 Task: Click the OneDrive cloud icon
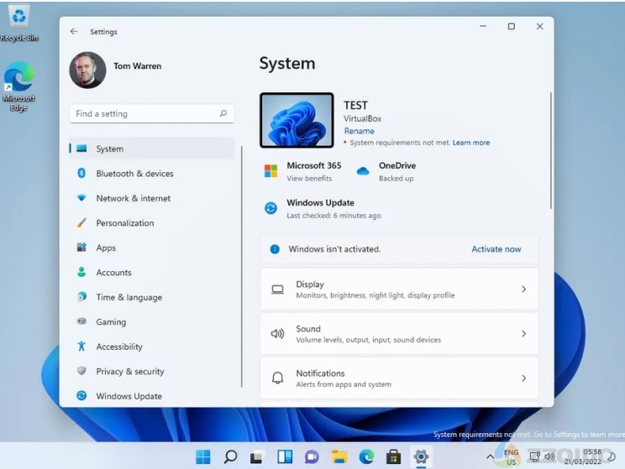pos(363,171)
